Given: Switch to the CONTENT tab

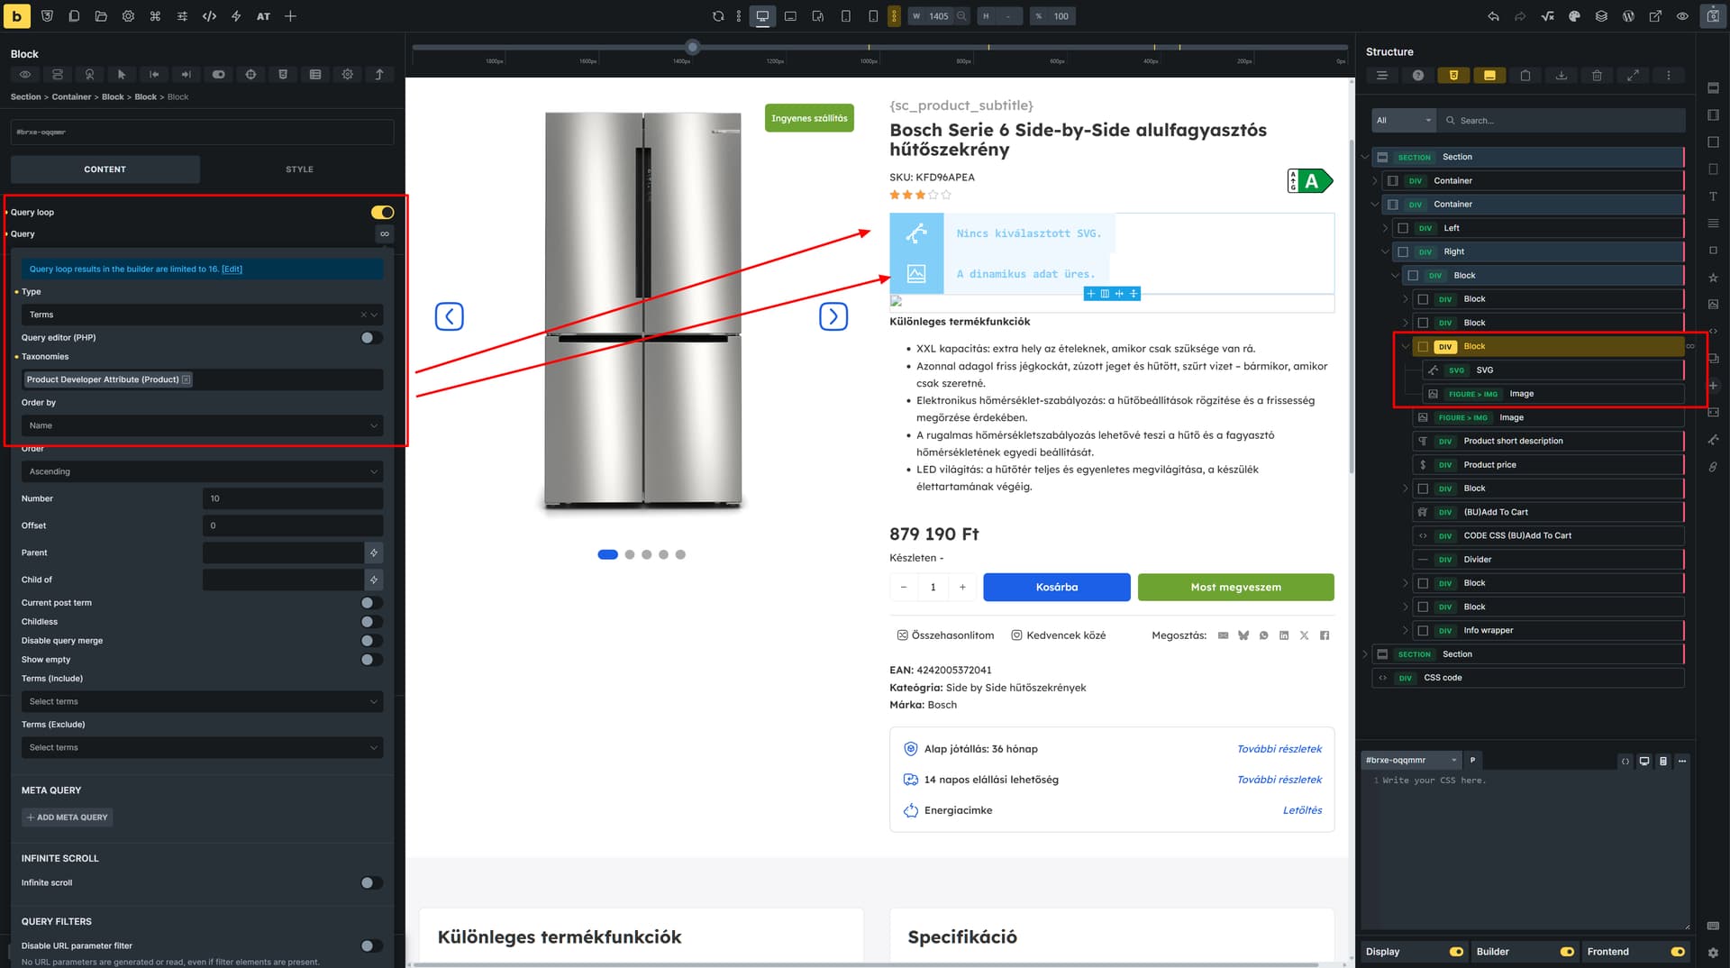Looking at the screenshot, I should [105, 169].
